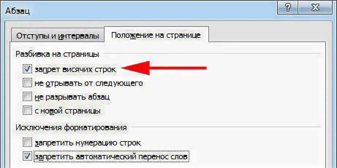Click the red arrow annotation
This screenshot has width=337, height=168.
(x=164, y=68)
